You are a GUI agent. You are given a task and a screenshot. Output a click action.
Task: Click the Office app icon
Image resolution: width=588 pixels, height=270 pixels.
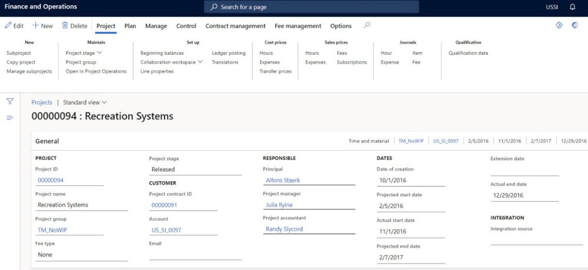click(x=574, y=26)
